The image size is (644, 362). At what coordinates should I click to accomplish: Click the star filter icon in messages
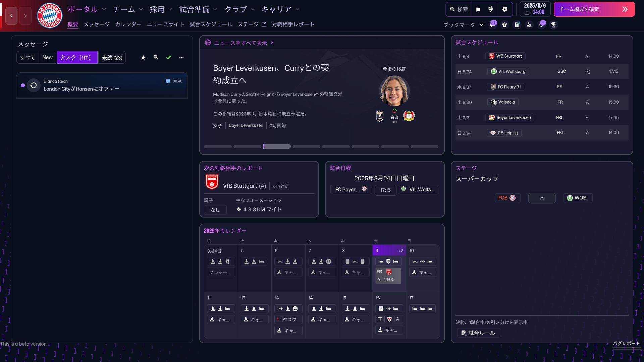(143, 57)
